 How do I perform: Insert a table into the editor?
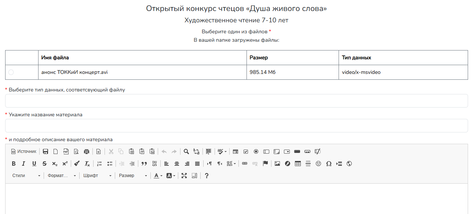[x=298, y=164]
